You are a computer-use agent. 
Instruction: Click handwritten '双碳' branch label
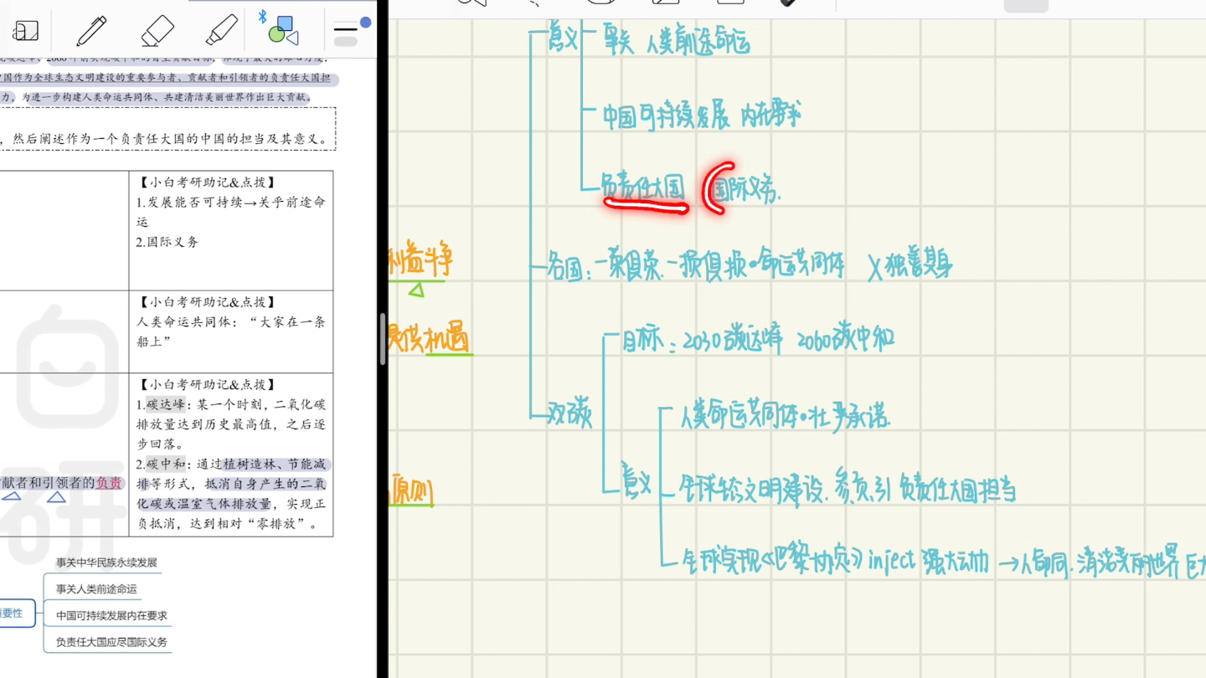[569, 414]
